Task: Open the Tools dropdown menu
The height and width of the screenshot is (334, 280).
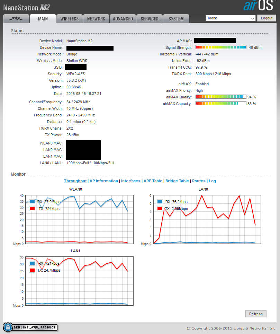Action: coord(231,18)
